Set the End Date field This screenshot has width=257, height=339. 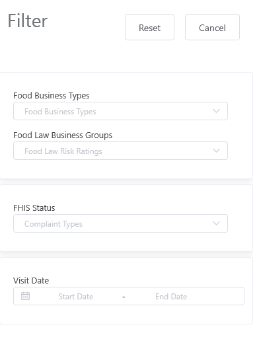[171, 297]
